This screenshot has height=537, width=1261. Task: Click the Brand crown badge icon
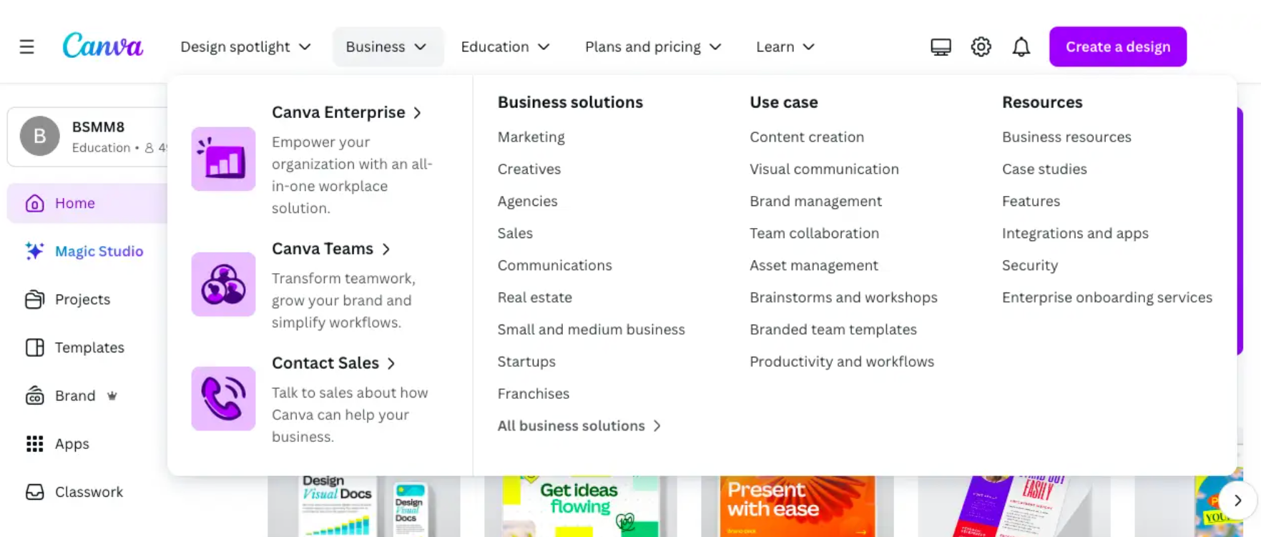click(112, 395)
